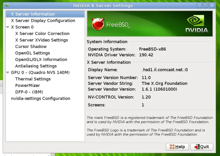Click the display name .hsd1.il.comcast.net.:0
The image size is (220, 156).
tap(165, 70)
